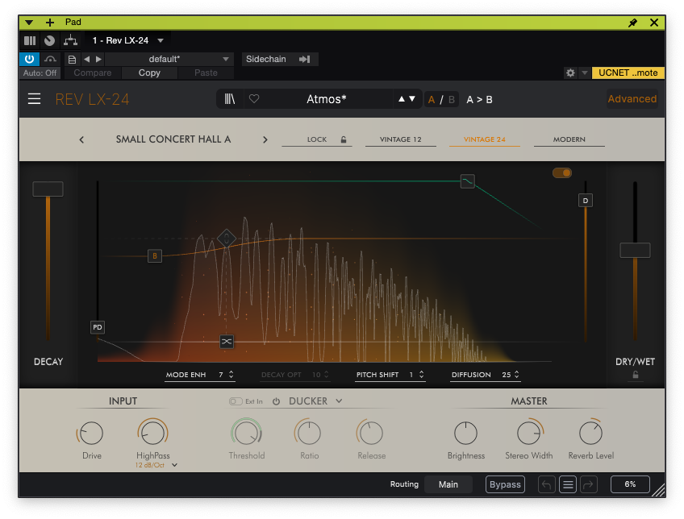Open the preset library browser icon
684x519 pixels.
[x=229, y=99]
